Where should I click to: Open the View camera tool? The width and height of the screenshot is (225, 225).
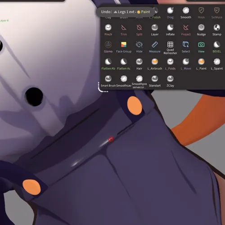201,47
